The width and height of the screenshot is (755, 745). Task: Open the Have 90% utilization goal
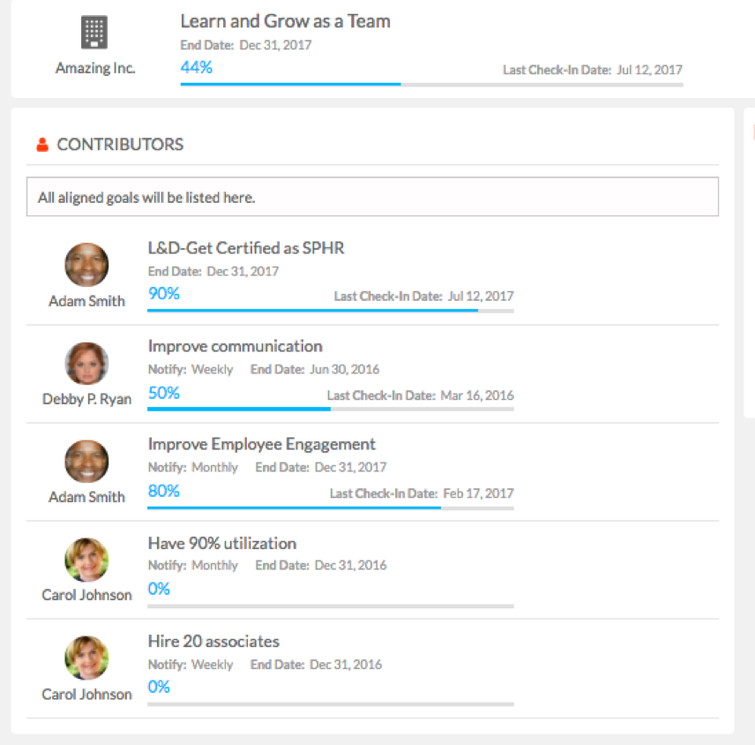222,543
